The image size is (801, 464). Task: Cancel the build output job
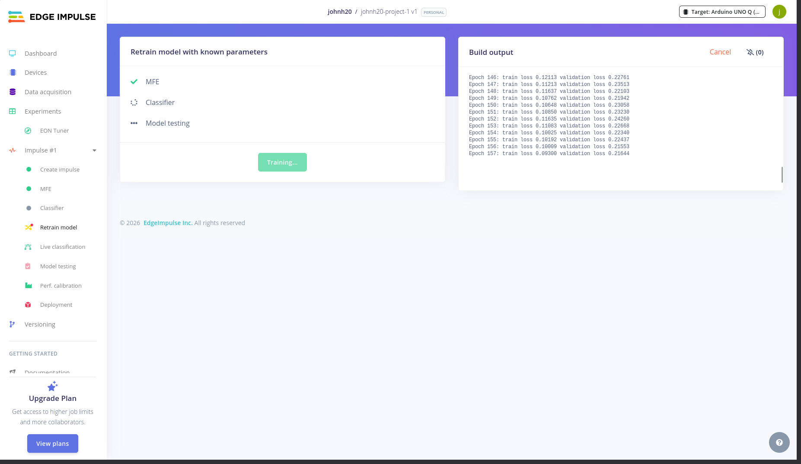[x=720, y=52]
